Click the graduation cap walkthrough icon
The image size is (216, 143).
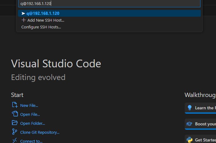coord(189,124)
